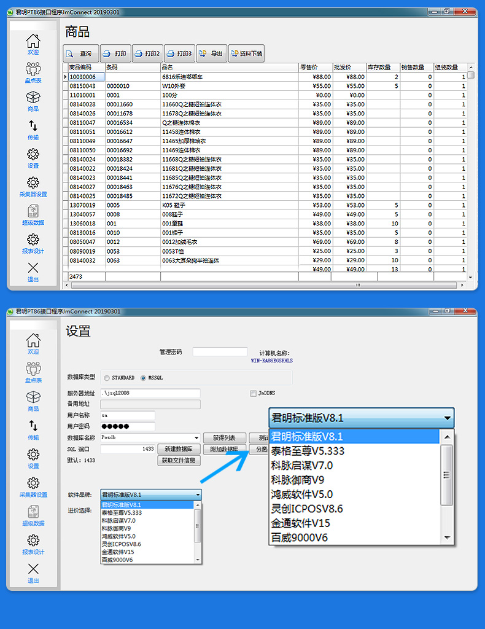This screenshot has width=485, height=629.
Task: Choose 科脉御商V9 in small brand list
Action: (x=147, y=528)
